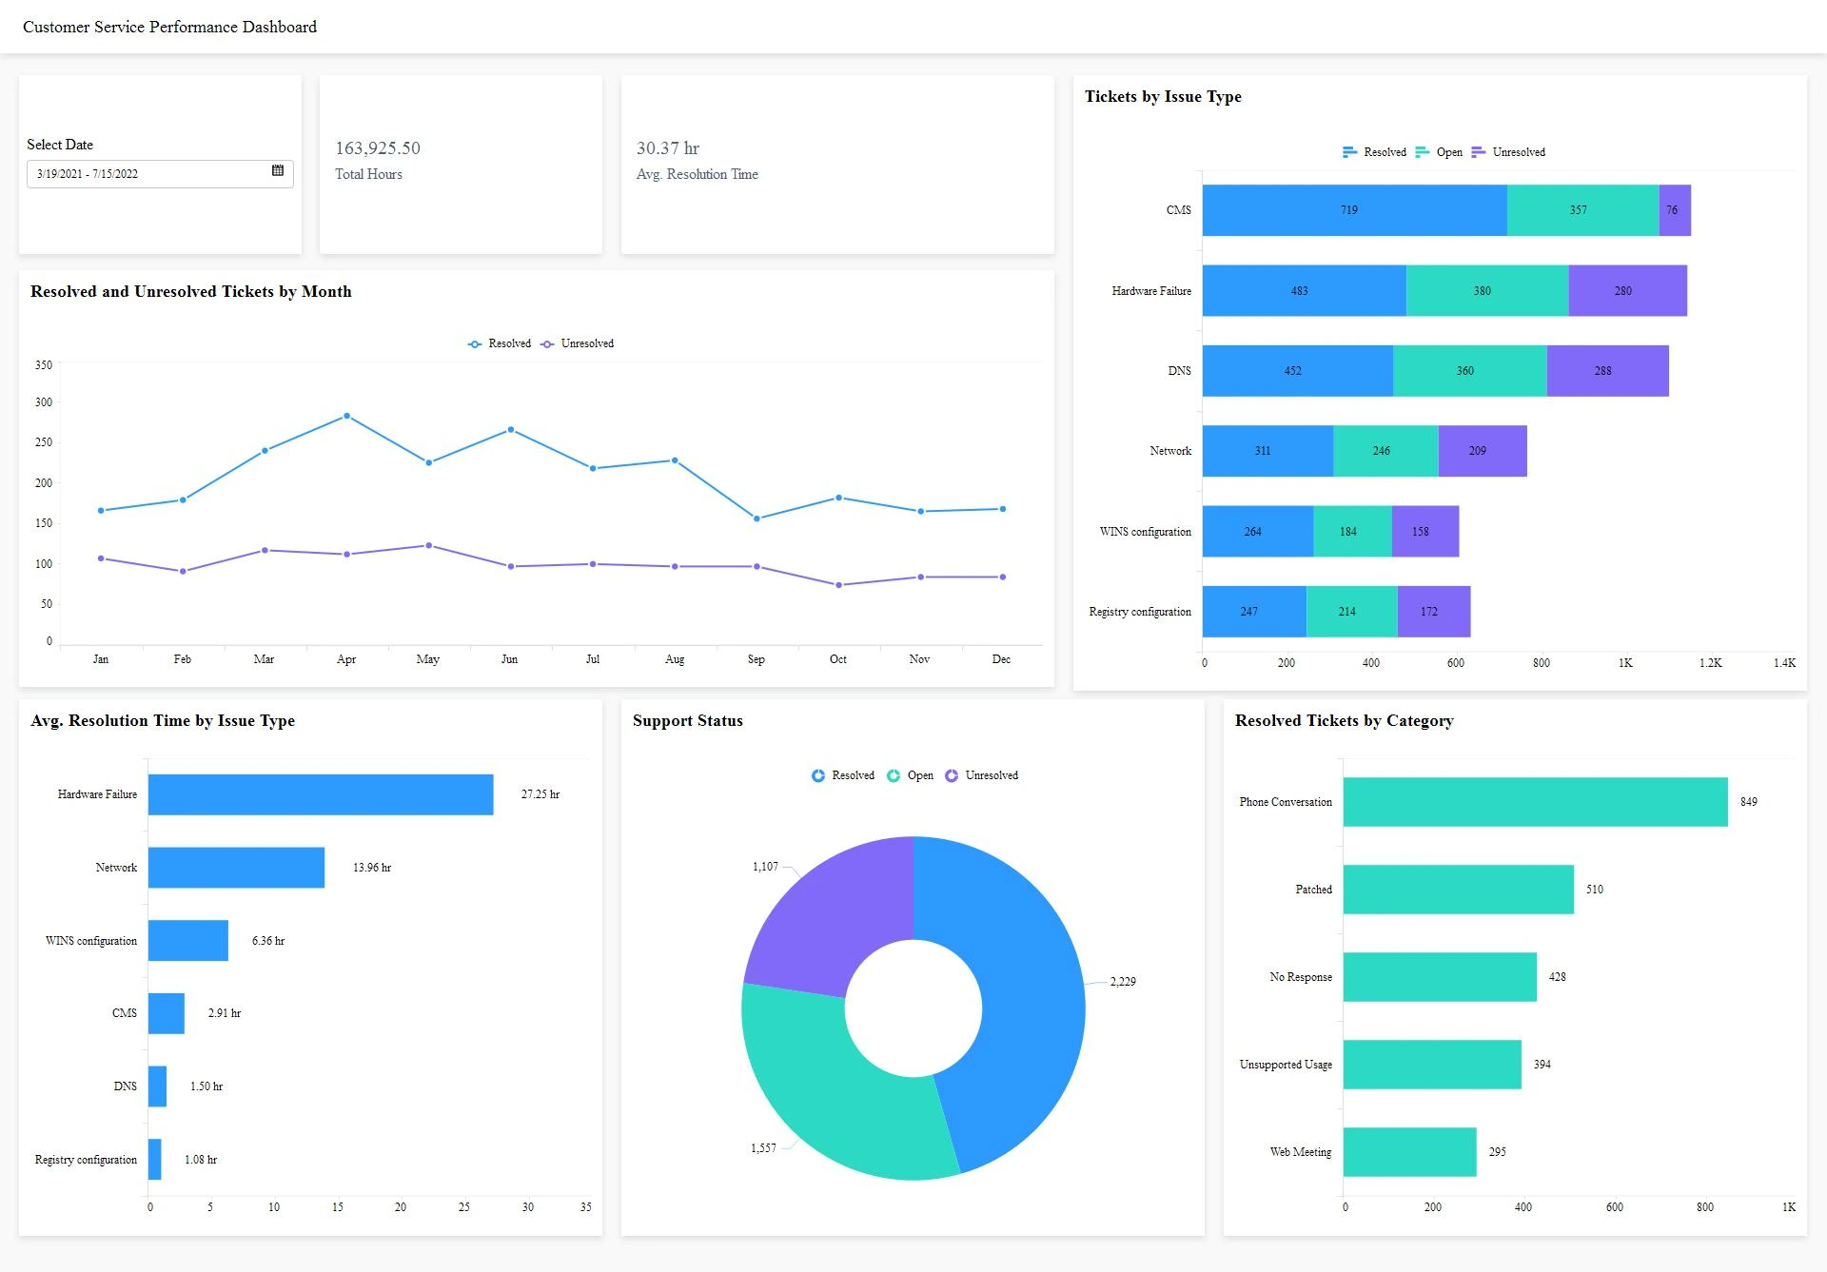The height and width of the screenshot is (1272, 1827).
Task: Click the date range input field
Action: point(160,174)
